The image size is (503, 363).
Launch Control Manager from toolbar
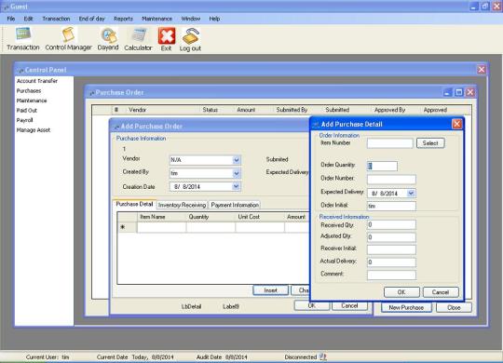point(68,39)
